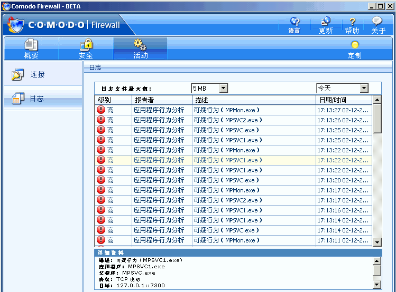Select timestamp 17:13:26 02-12-2...
The height and width of the screenshot is (292, 396).
(x=343, y=120)
